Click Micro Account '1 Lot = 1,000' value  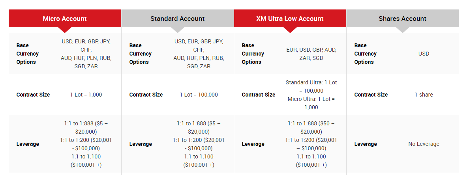pyautogui.click(x=86, y=95)
